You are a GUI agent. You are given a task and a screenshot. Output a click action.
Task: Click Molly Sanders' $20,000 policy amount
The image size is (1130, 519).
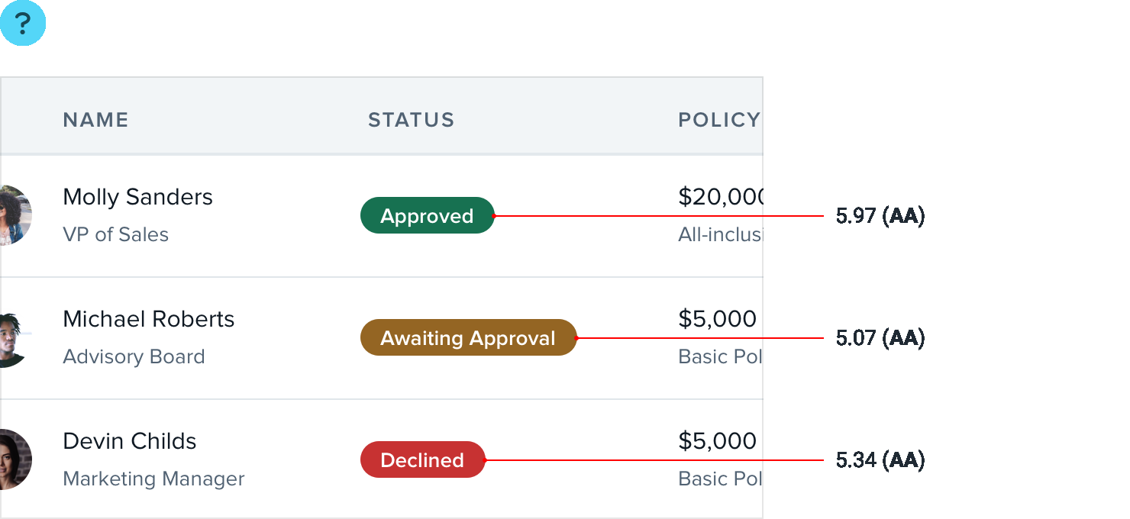720,197
